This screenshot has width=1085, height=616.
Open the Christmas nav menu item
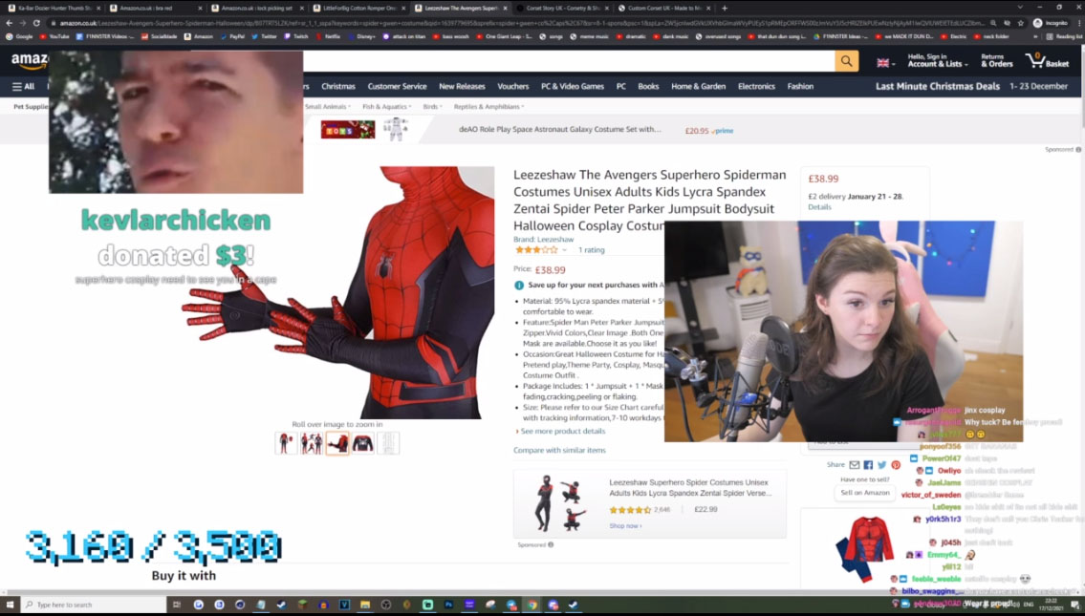pos(338,86)
